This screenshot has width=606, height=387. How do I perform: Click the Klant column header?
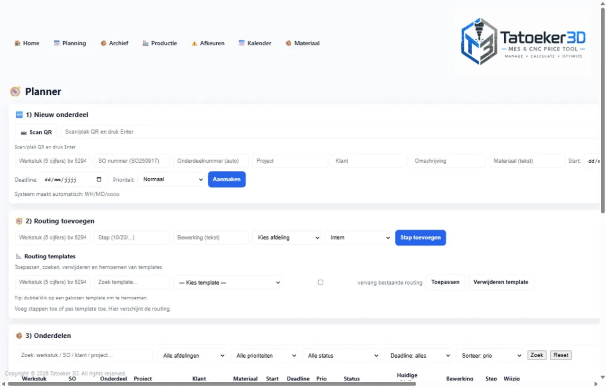pos(199,379)
